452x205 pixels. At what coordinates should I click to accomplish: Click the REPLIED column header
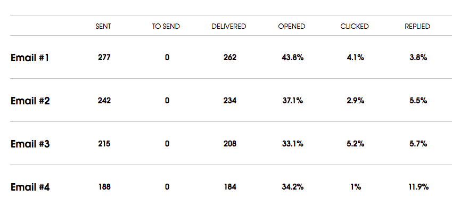click(x=417, y=26)
